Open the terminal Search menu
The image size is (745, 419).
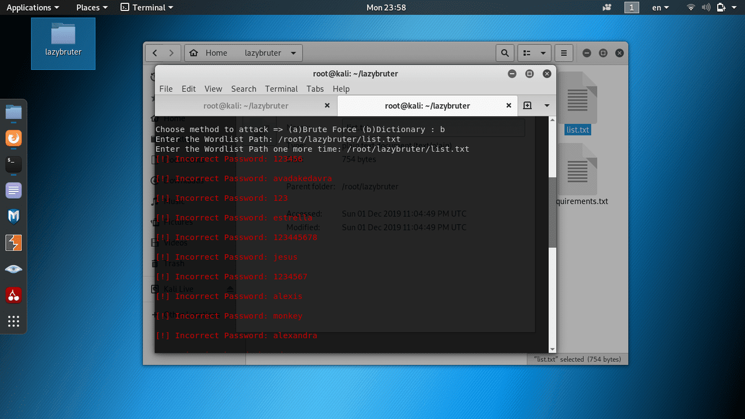(243, 88)
